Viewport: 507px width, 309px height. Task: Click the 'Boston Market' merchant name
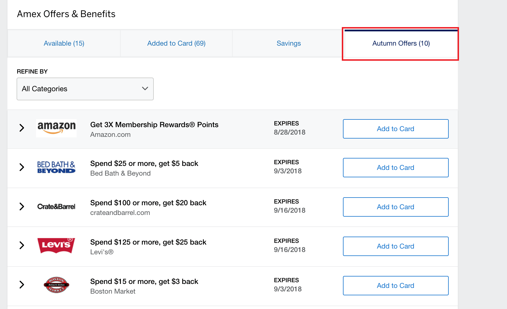(113, 291)
